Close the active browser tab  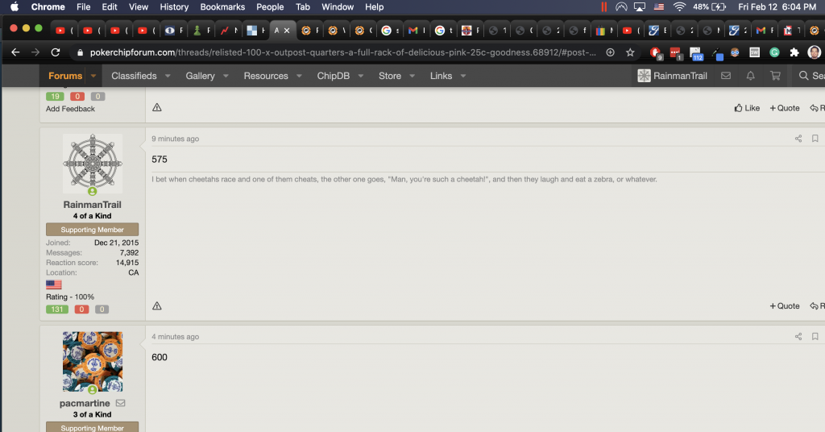(x=287, y=31)
